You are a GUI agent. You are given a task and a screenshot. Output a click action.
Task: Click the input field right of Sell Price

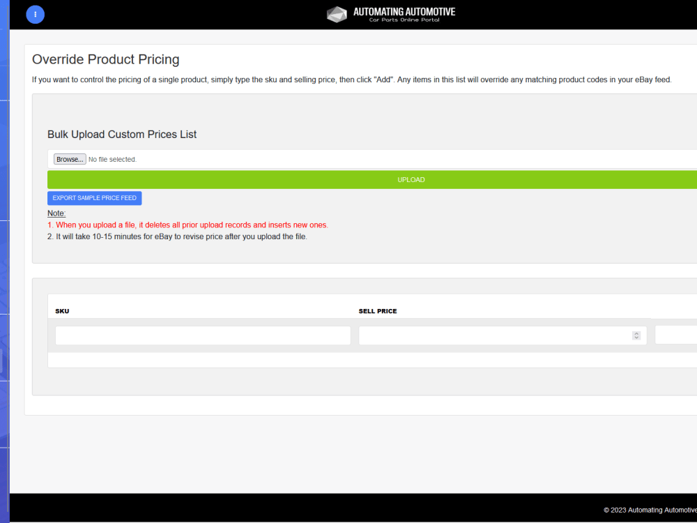coord(675,335)
